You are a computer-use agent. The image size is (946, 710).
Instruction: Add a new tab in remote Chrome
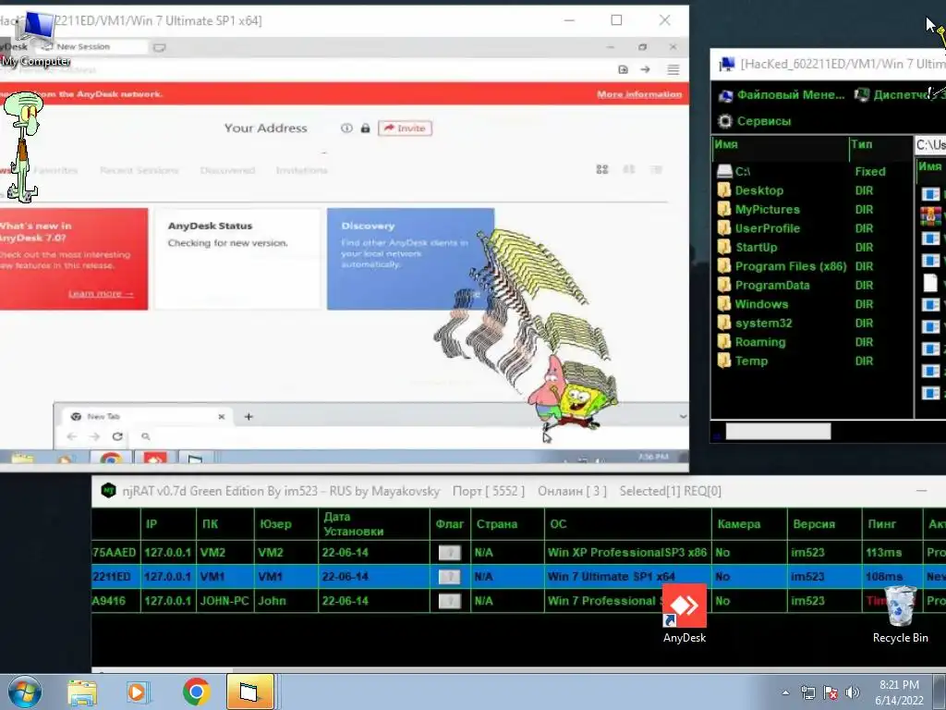pyautogui.click(x=249, y=417)
